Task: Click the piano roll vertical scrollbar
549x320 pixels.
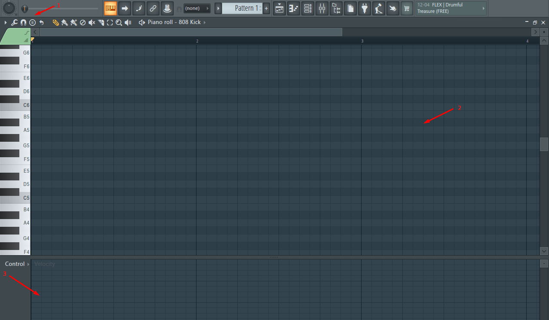Action: 543,144
